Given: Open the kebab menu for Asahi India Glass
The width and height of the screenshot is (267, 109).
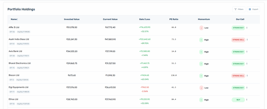Looking at the screenshot, I should coord(247,40).
